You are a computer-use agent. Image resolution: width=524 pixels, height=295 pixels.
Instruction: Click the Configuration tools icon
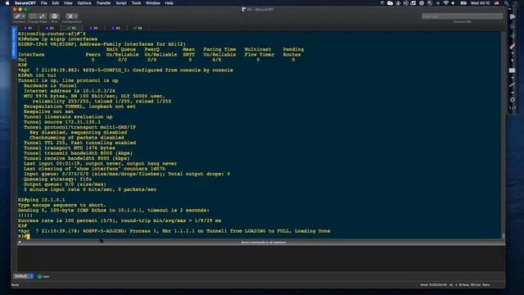coord(70,16)
